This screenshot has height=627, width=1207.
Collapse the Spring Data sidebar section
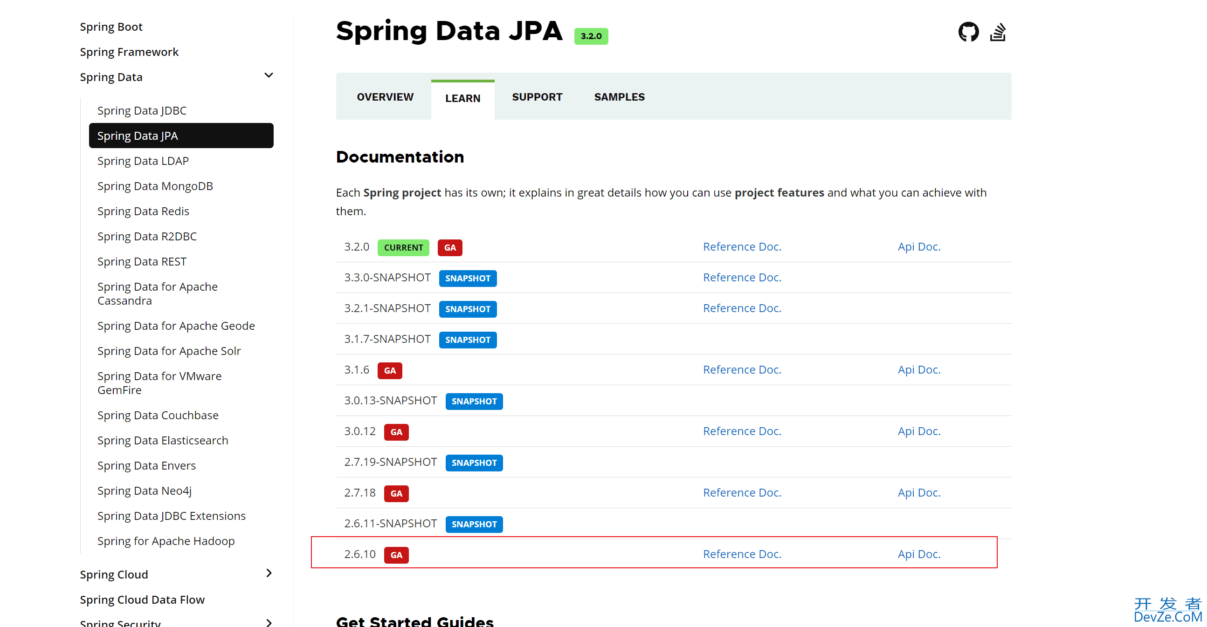[269, 75]
